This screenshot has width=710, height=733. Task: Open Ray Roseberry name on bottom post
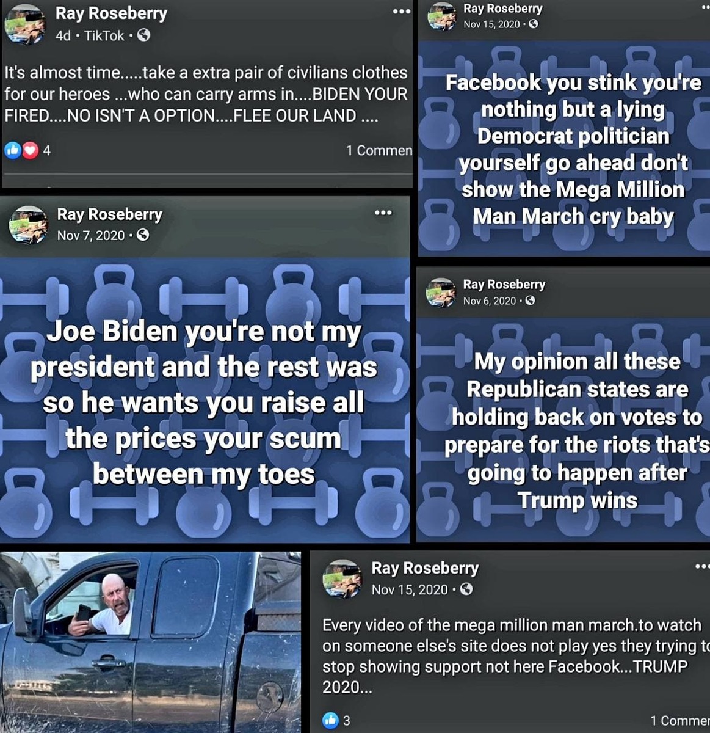pyautogui.click(x=425, y=568)
